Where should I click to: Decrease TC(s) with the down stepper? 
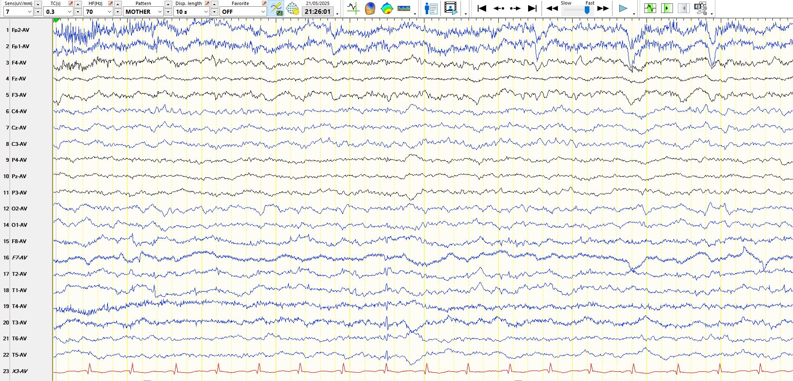click(78, 12)
